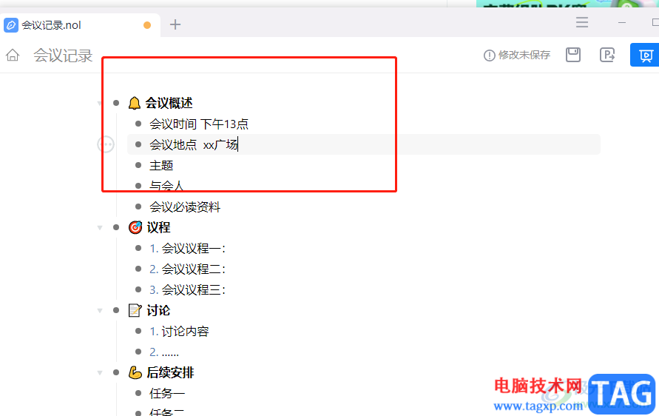Click the bullet of 议程
The image size is (659, 416).
pyautogui.click(x=116, y=227)
